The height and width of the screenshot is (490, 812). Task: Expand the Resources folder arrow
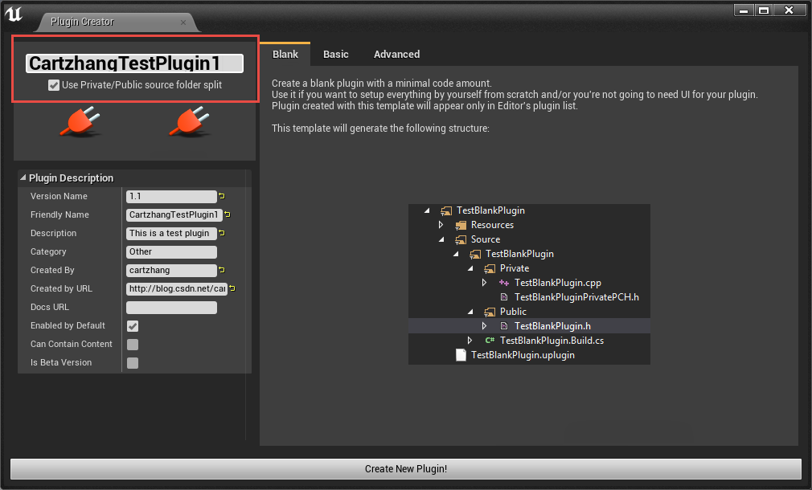pos(441,225)
